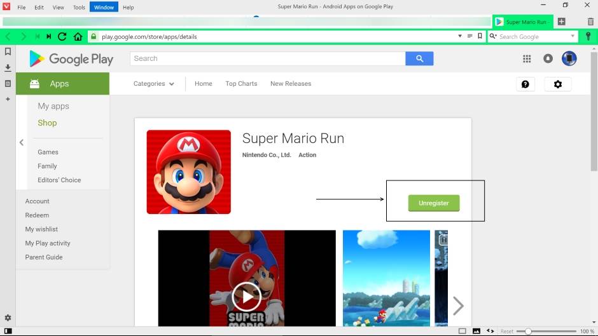Click the green Unregister button

(434, 203)
